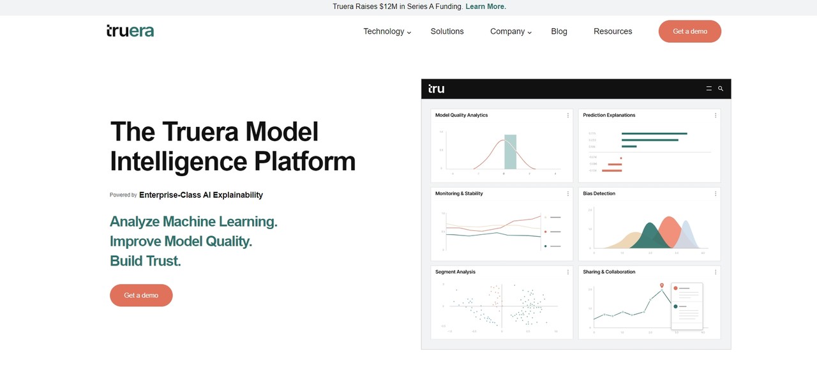Open Monitoring & Stability three-dot menu
Image resolution: width=817 pixels, height=381 pixels.
click(x=567, y=193)
